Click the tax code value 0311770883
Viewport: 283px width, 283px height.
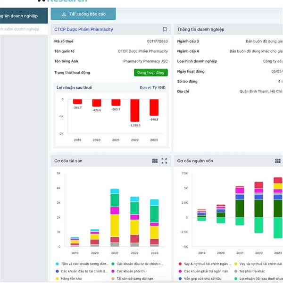coord(157,41)
